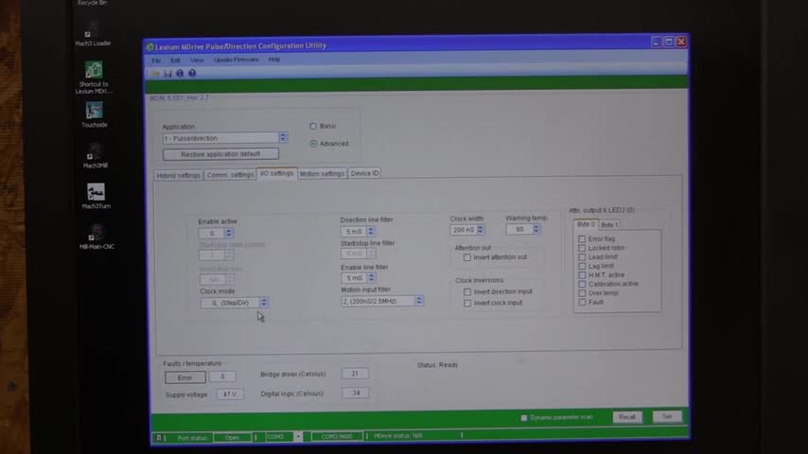The image size is (808, 454).
Task: Click the Digital logic Celsius value field
Action: [x=356, y=393]
